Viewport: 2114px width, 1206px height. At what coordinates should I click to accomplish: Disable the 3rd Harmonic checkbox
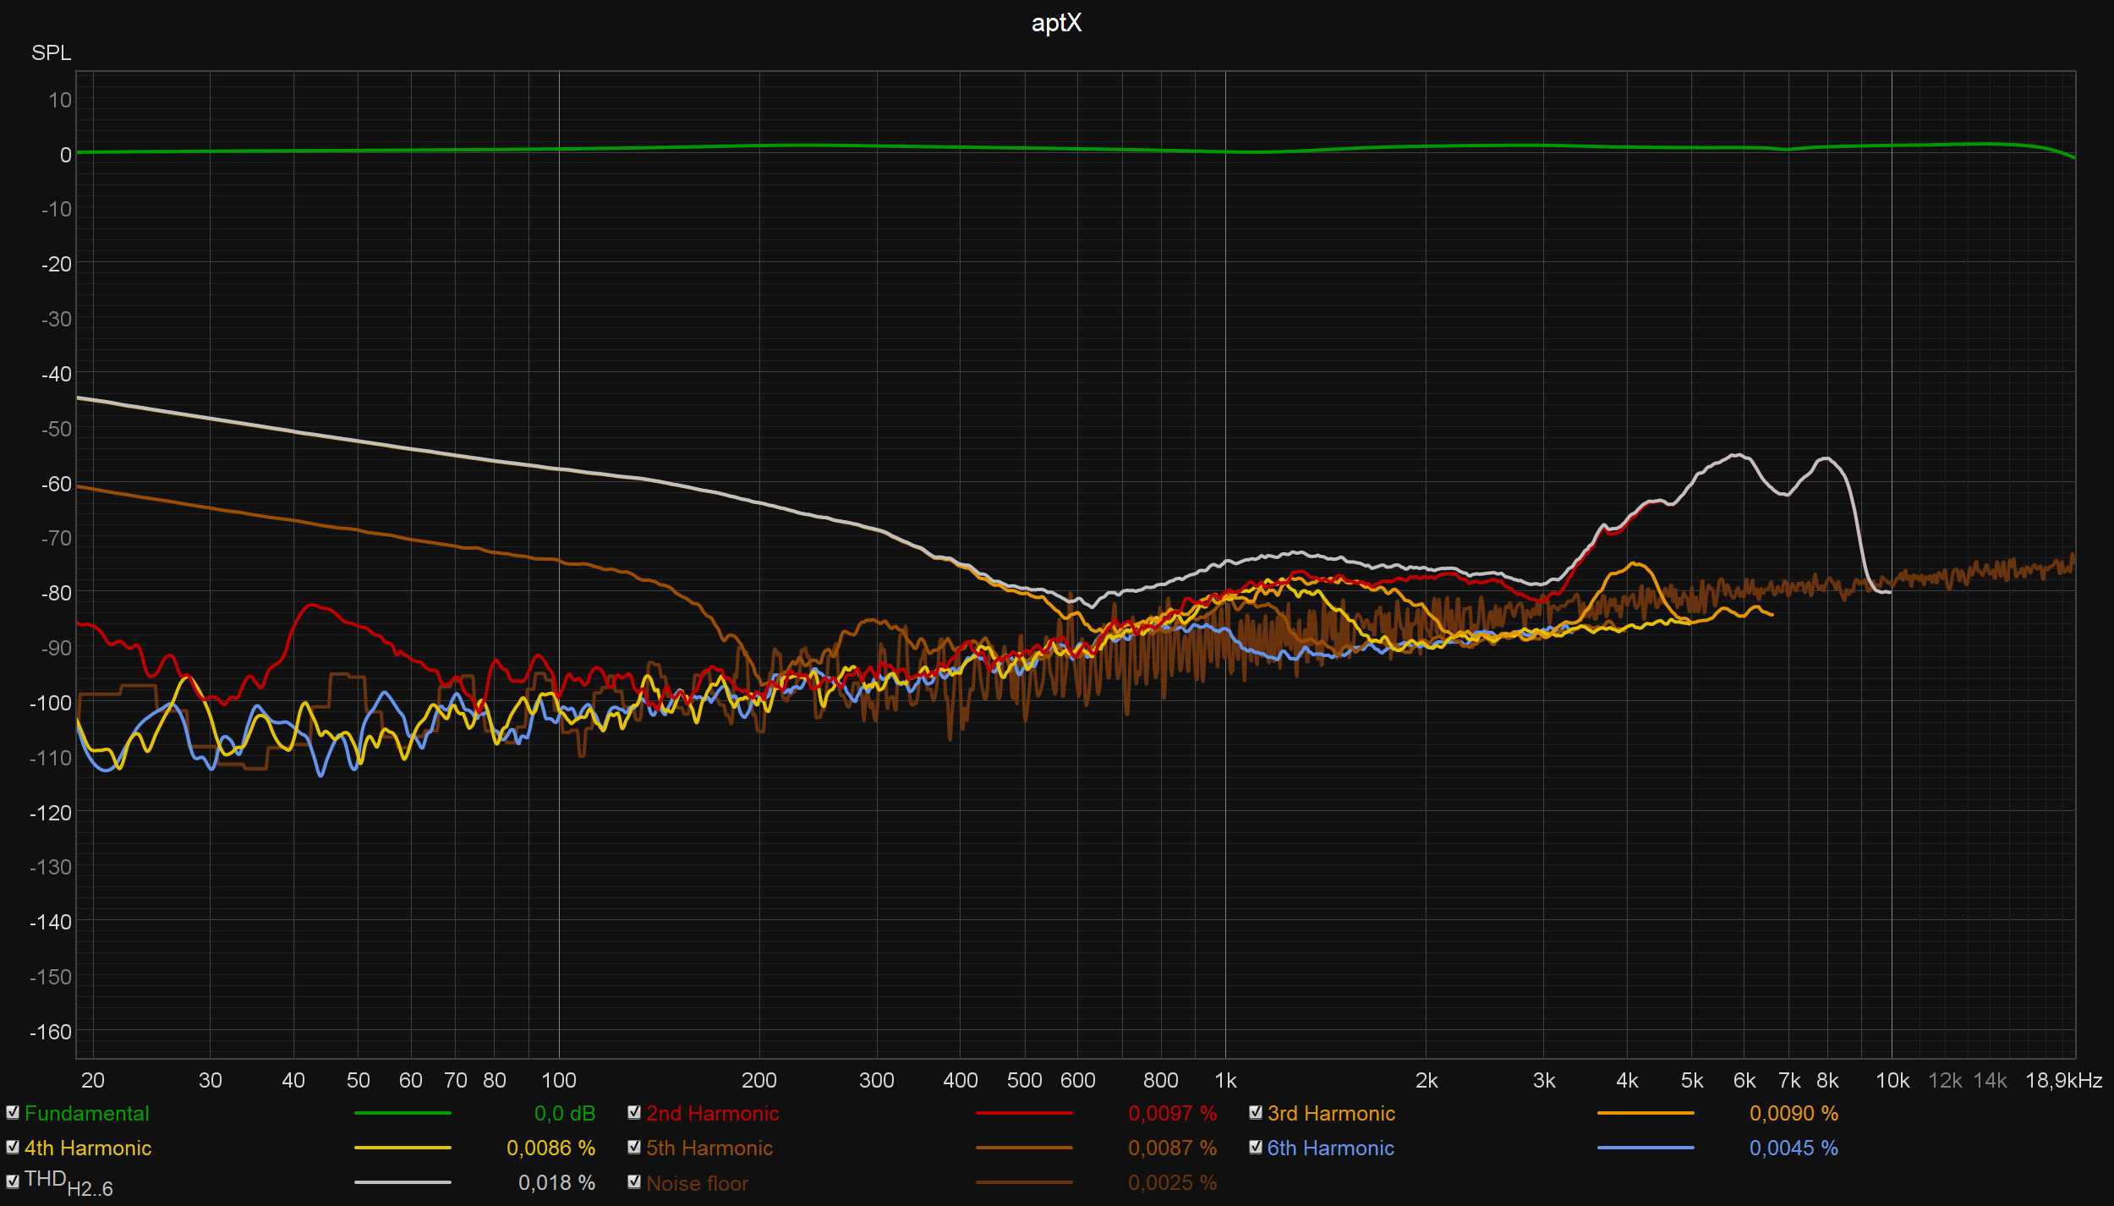(x=1256, y=1113)
